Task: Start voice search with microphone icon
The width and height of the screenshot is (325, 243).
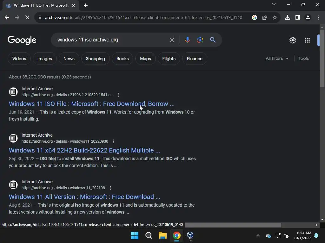Action: pos(187,40)
